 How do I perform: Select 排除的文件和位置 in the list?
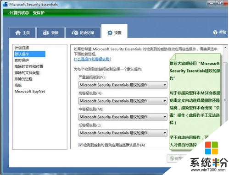[x=29, y=66]
